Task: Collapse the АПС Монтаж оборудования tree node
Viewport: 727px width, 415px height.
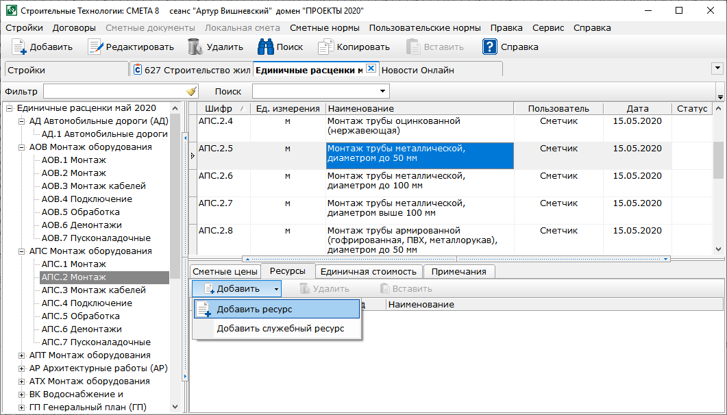Action: pyautogui.click(x=22, y=251)
